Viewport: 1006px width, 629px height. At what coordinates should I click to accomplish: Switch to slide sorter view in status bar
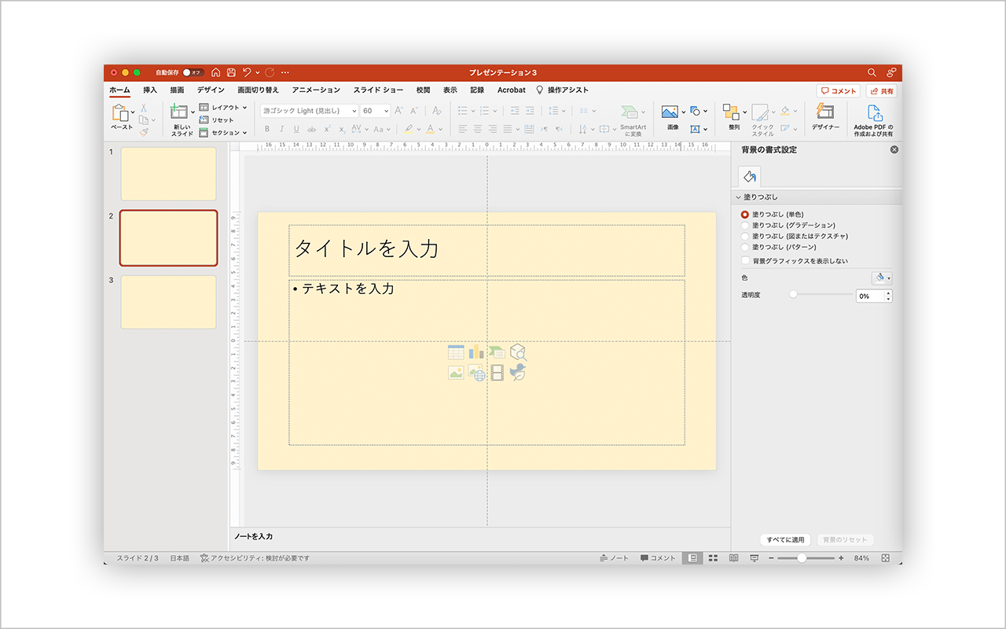(713, 558)
